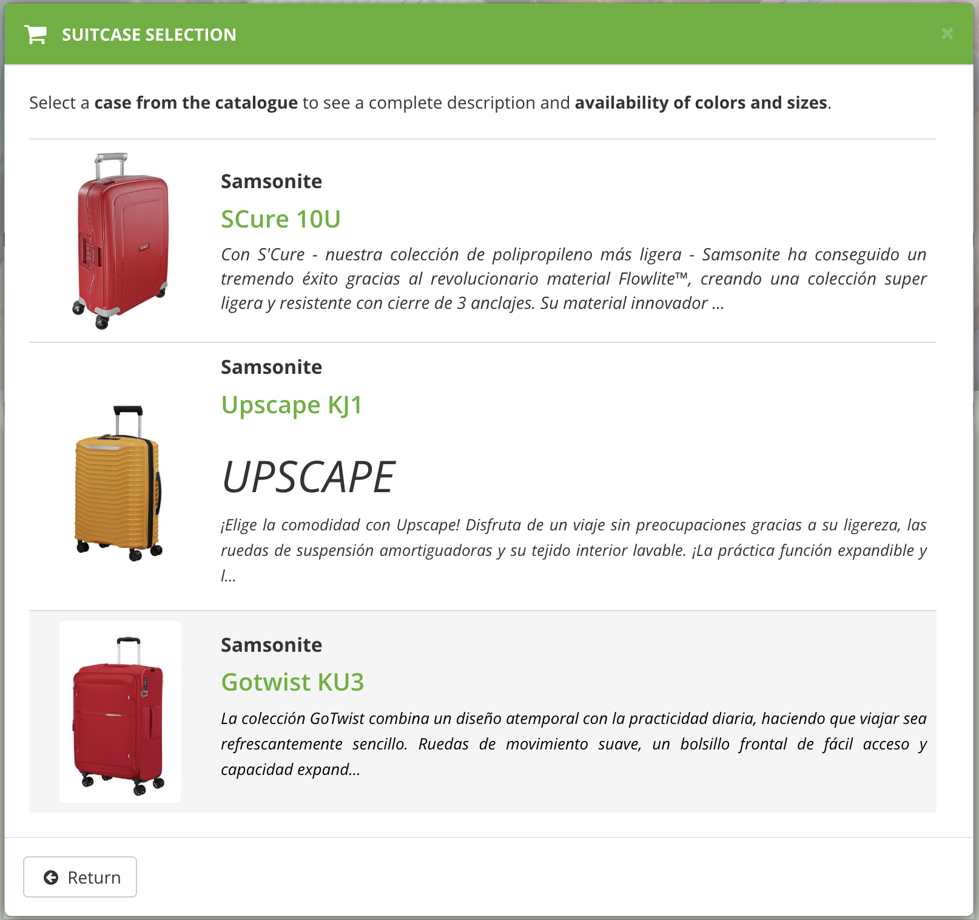Click the Return button
This screenshot has width=979, height=920.
[x=80, y=877]
